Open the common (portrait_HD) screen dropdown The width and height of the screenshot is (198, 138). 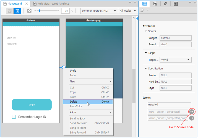click(99, 11)
